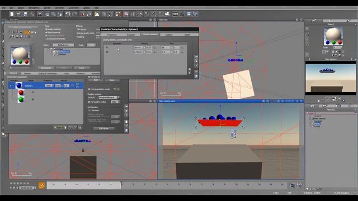The height and width of the screenshot is (201, 358).
Task: Open the Render menu
Action: [x=47, y=8]
